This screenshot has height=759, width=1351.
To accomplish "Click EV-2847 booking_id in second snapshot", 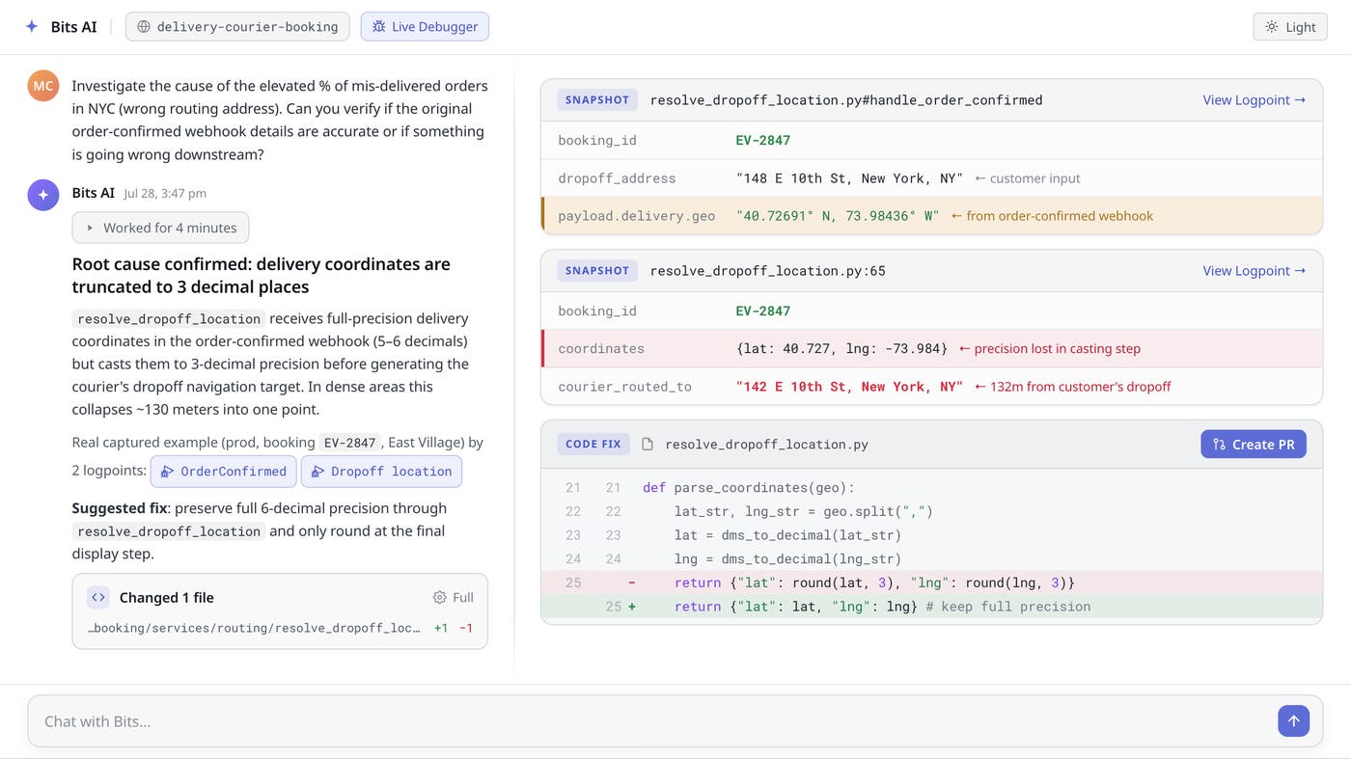I will [762, 312].
